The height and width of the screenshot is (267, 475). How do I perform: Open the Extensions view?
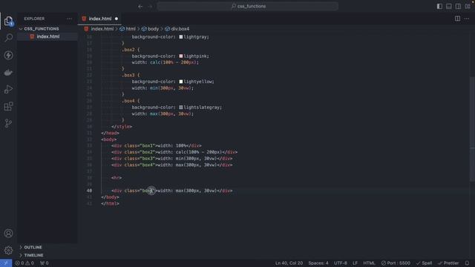pyautogui.click(x=8, y=106)
